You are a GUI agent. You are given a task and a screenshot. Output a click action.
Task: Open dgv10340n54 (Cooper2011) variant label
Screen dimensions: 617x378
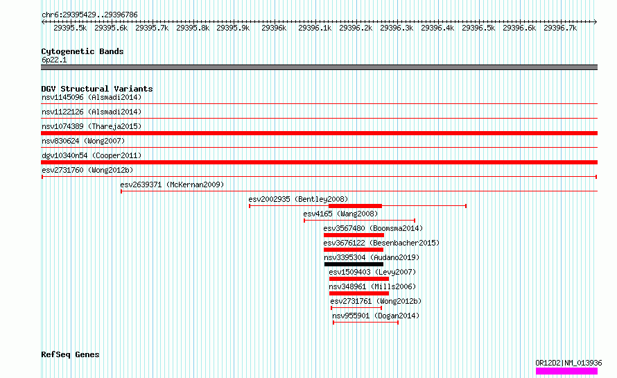92,155
